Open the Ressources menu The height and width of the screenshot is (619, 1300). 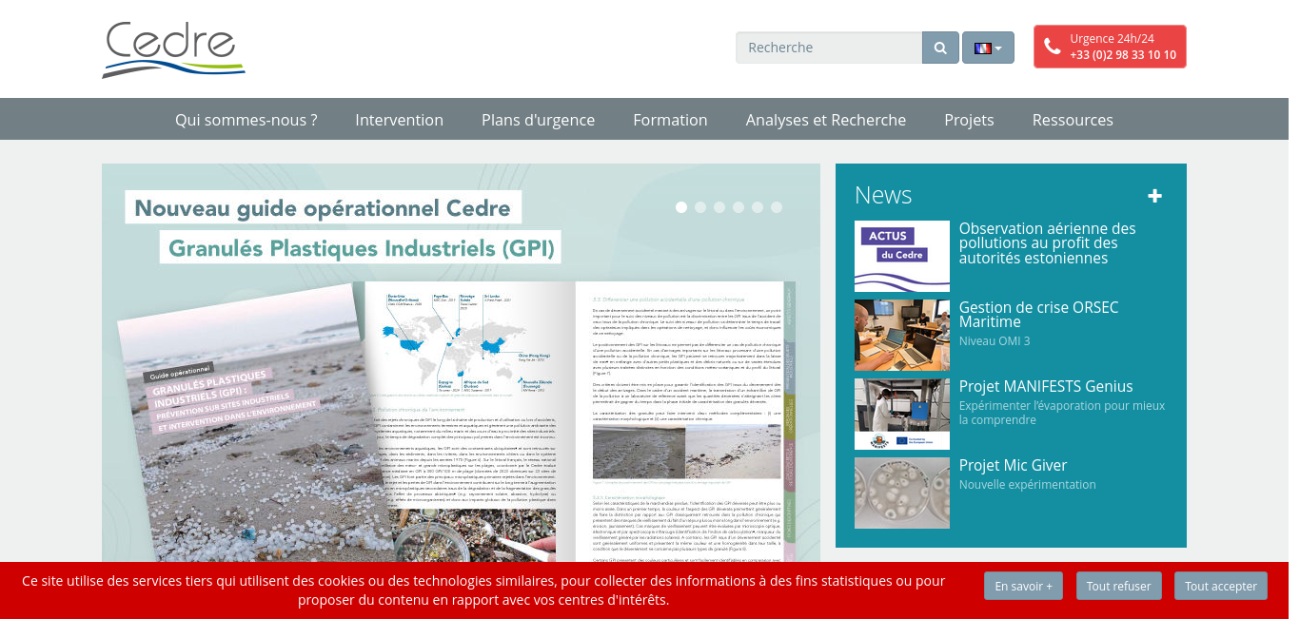click(1073, 120)
